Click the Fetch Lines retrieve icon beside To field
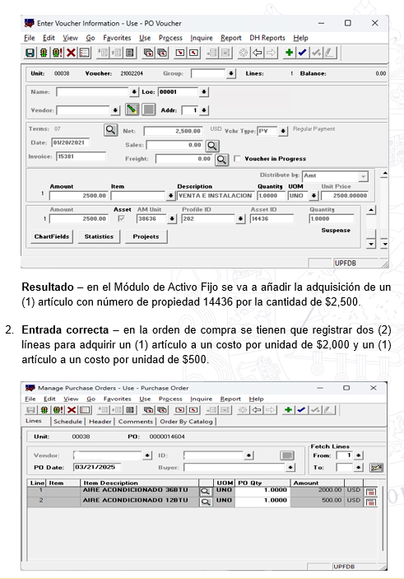The image size is (404, 579). [376, 468]
